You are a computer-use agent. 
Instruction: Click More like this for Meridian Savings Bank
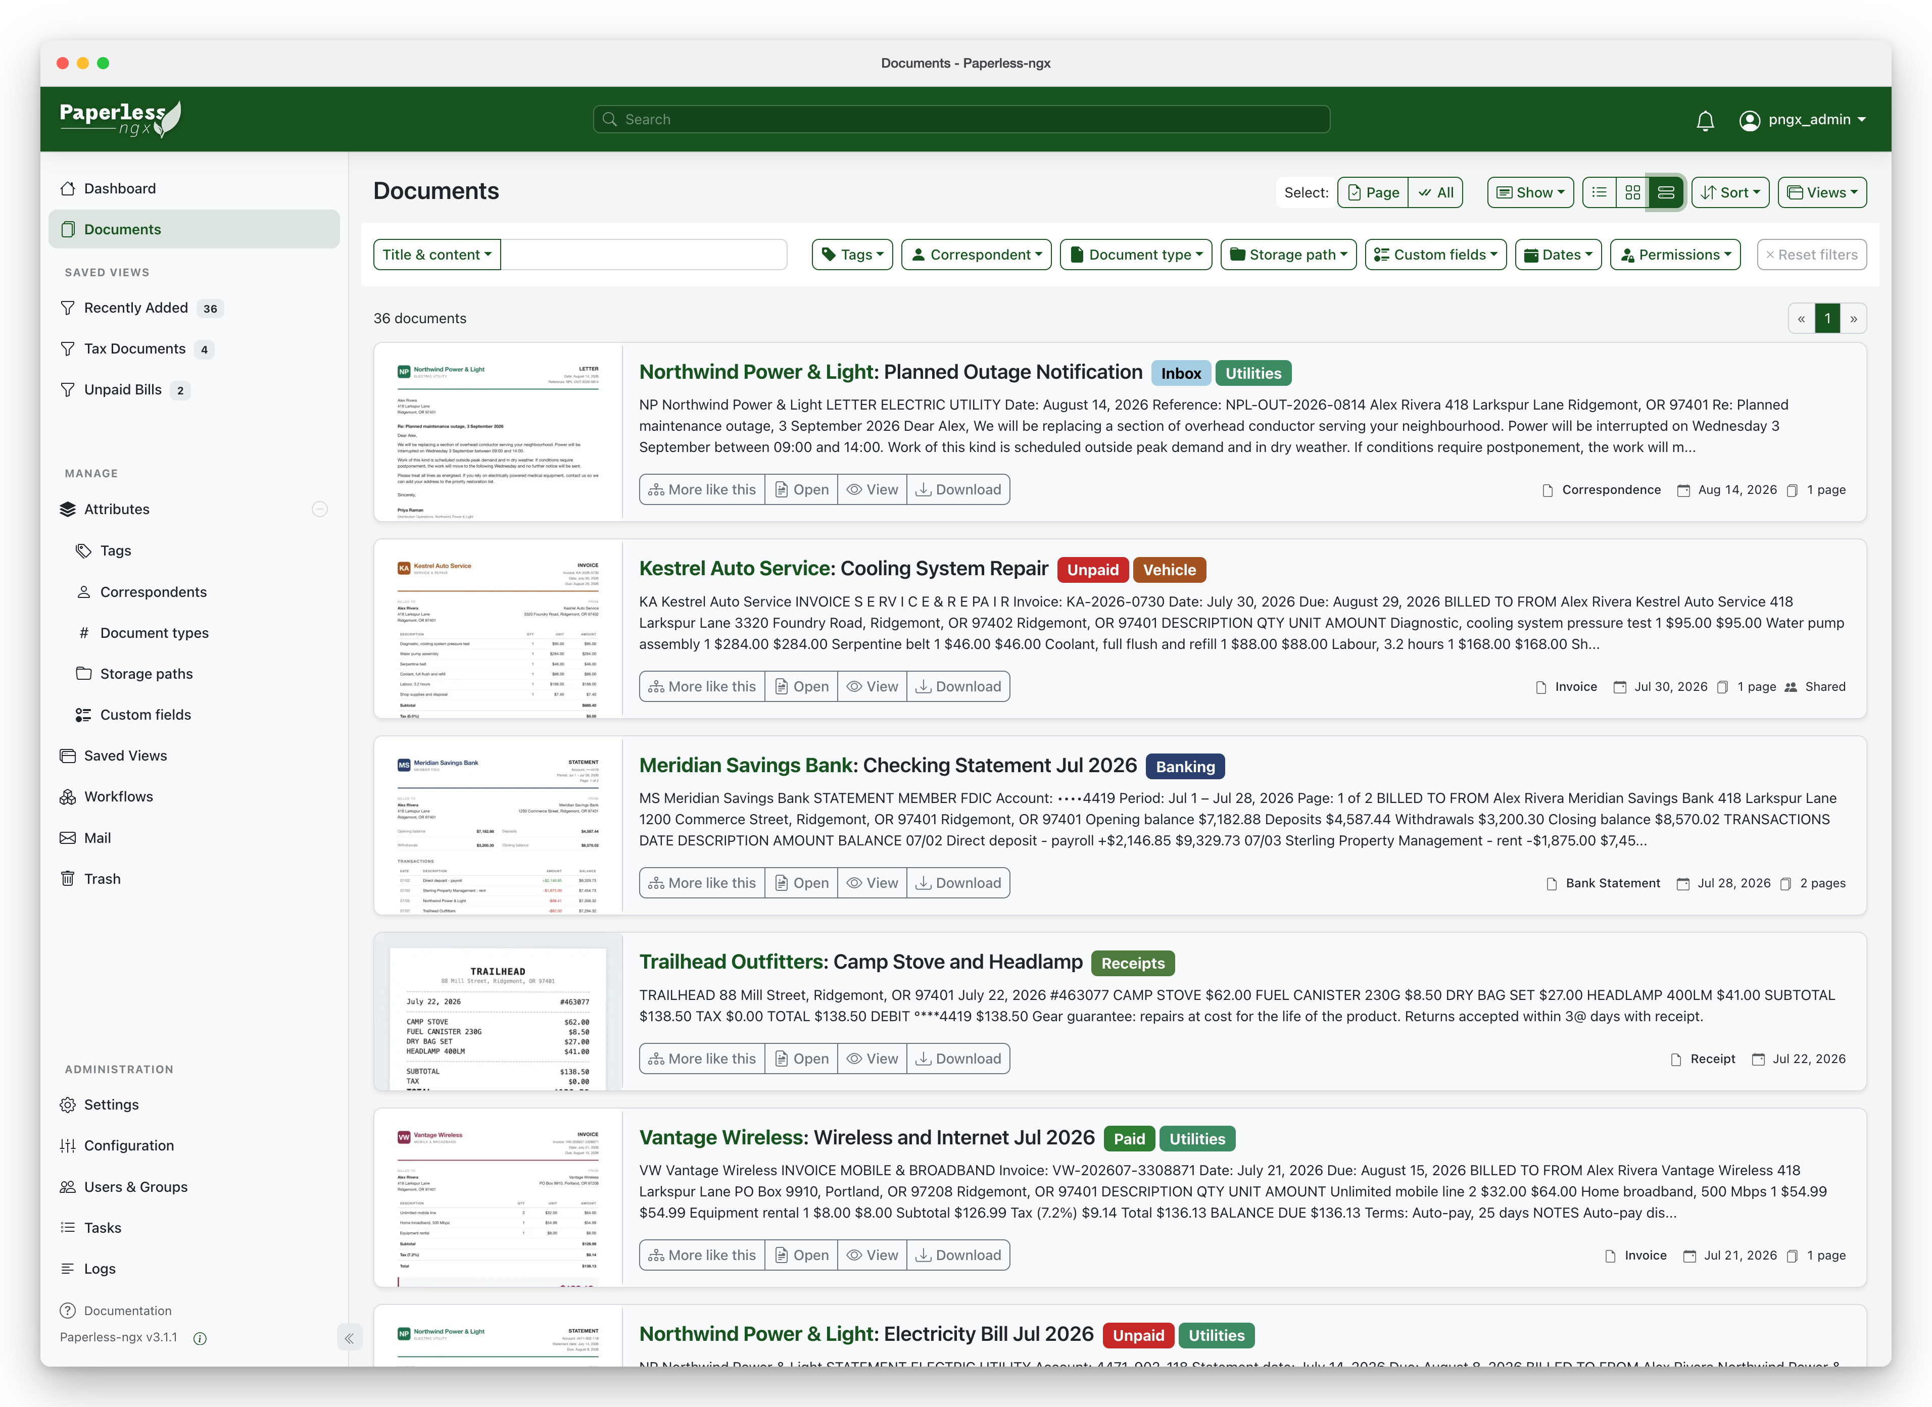point(702,883)
